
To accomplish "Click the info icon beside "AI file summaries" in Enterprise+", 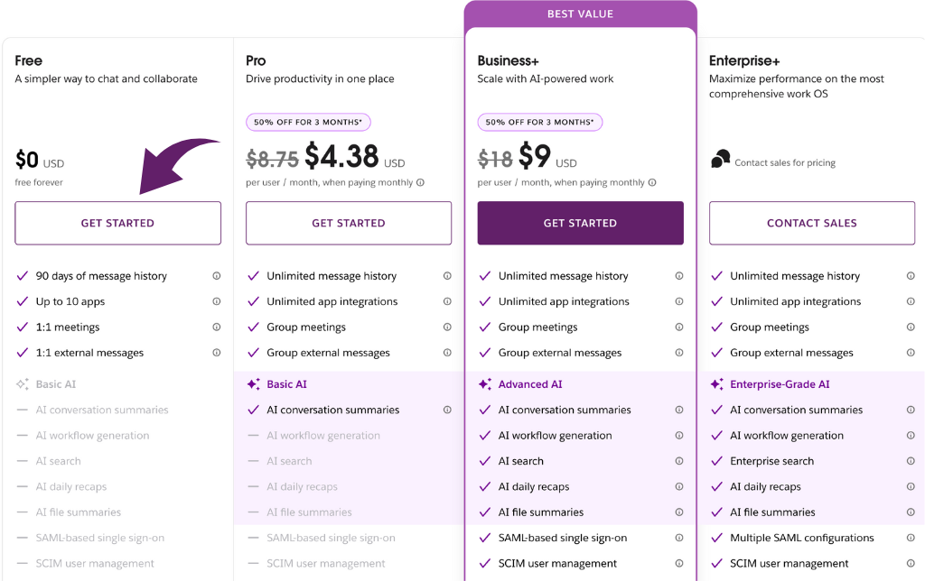I will [x=911, y=512].
